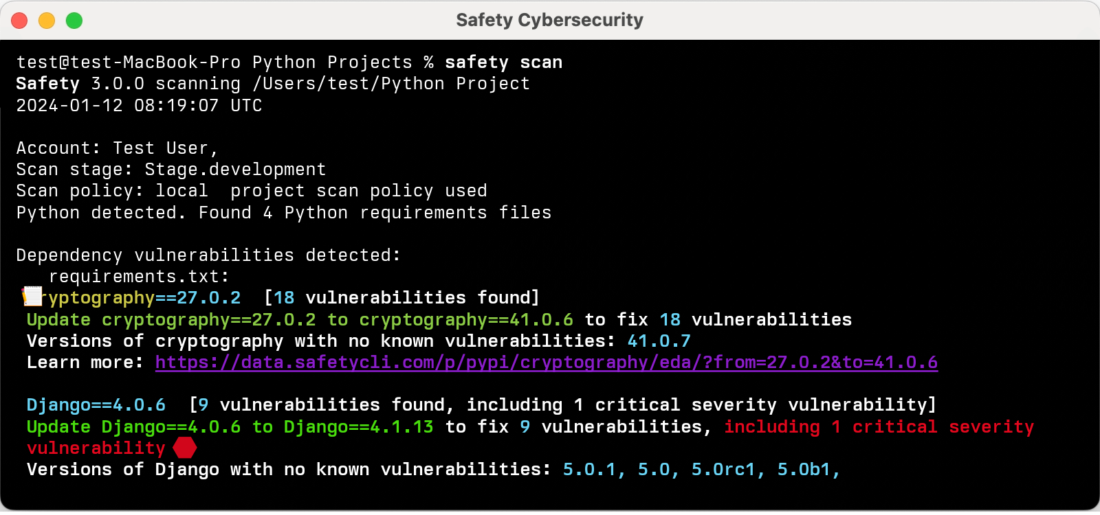The height and width of the screenshot is (515, 1100).
Task: Click the Django==4.0.6 package entry
Action: (96, 405)
